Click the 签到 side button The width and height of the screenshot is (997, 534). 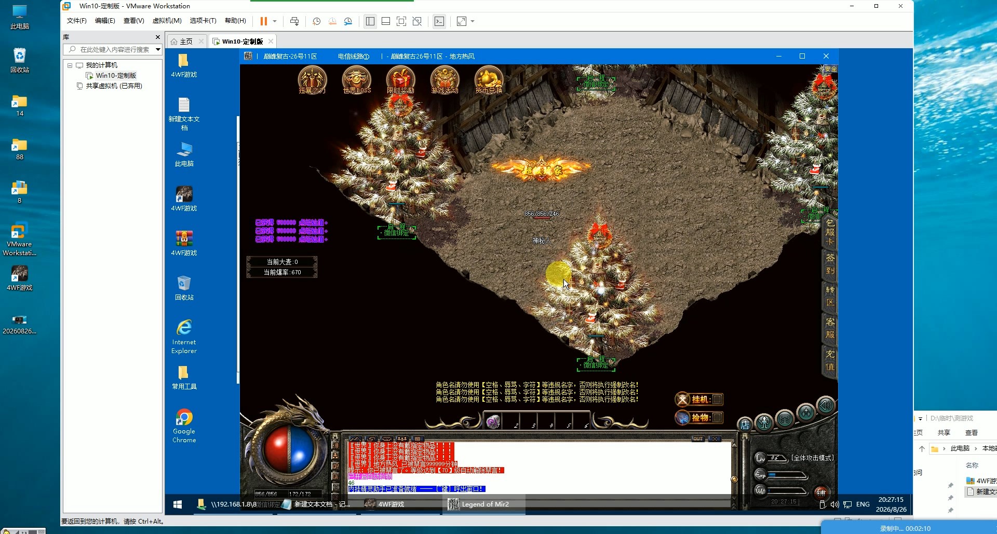tap(830, 264)
